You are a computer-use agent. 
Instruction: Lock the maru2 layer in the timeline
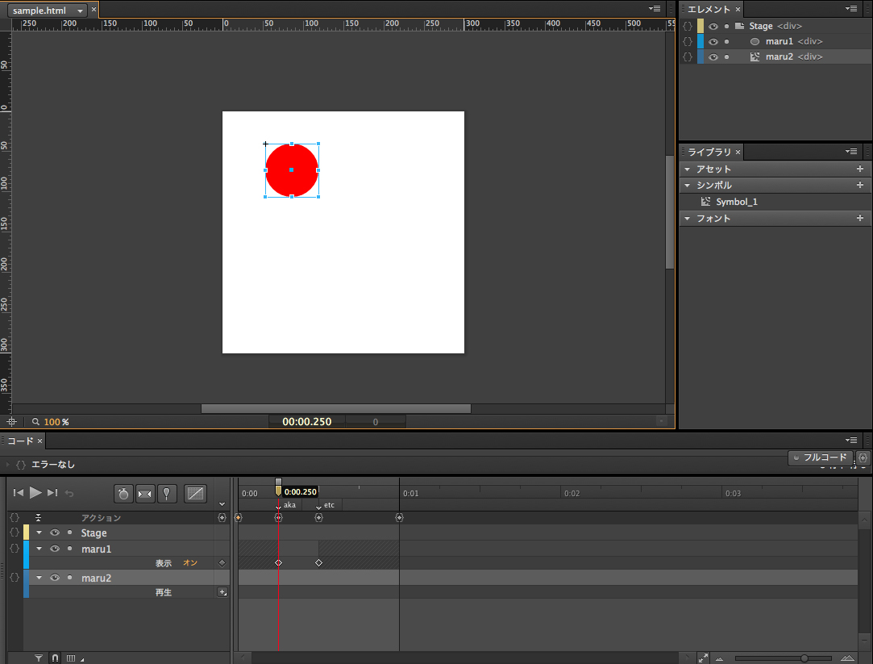[69, 577]
